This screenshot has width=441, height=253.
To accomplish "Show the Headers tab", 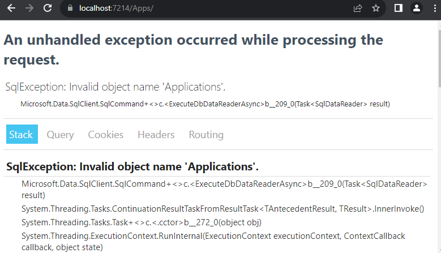I will point(156,135).
